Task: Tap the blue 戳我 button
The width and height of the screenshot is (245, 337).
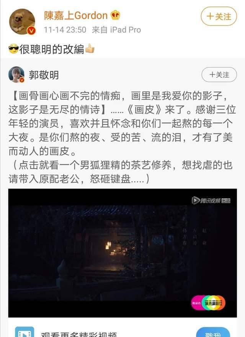Action: coord(213,332)
